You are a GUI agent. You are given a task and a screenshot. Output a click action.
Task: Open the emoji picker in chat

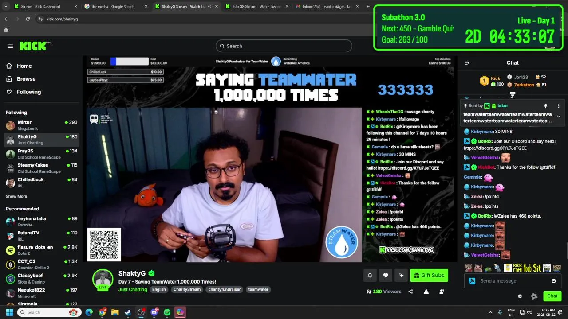tap(554, 281)
